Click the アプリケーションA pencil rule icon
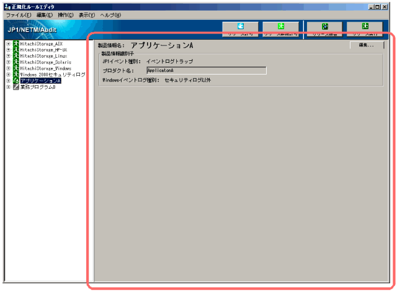This screenshot has height=292, width=397. 16,81
